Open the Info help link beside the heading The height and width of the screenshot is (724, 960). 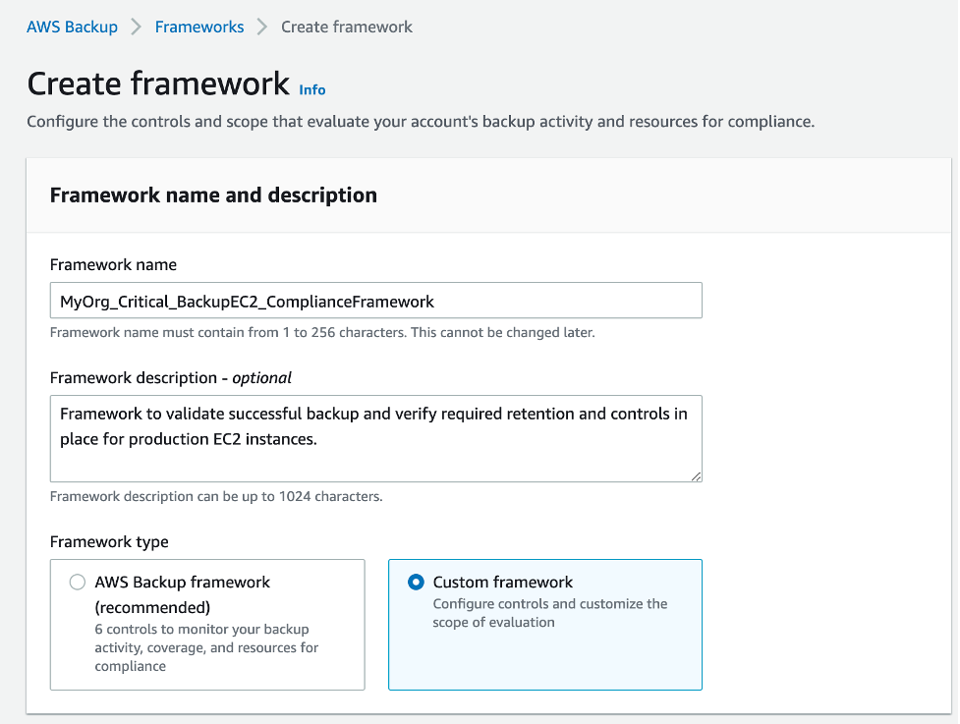tap(311, 89)
